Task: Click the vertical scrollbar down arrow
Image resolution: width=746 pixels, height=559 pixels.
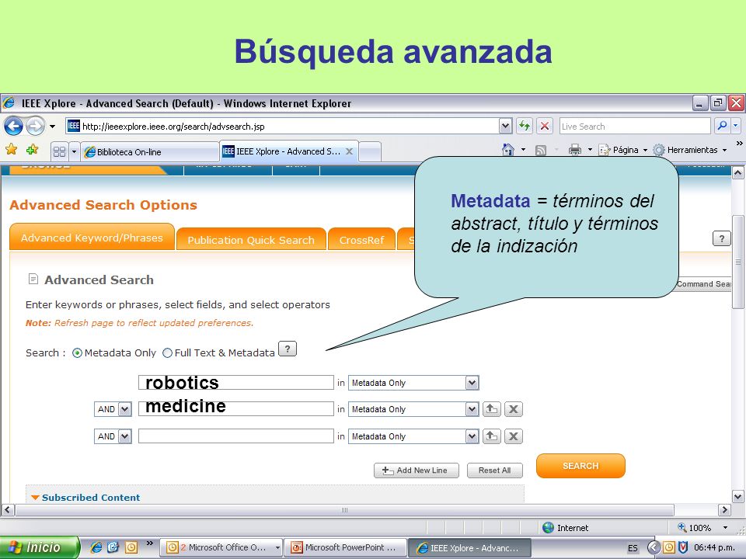Action: click(x=738, y=497)
